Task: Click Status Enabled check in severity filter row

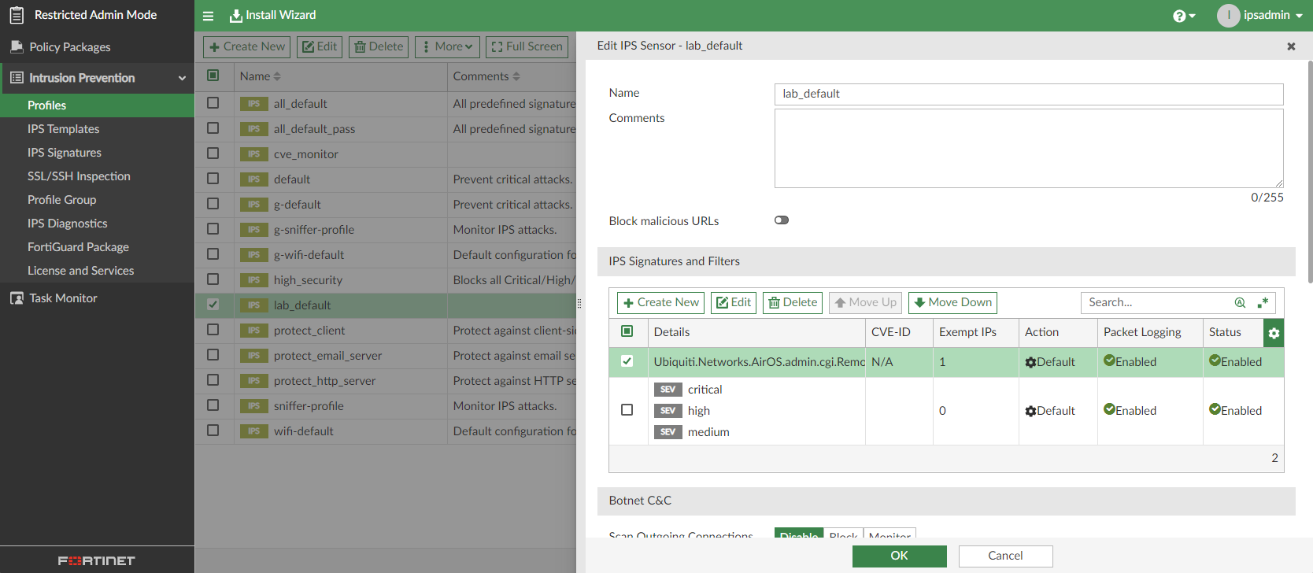Action: pyautogui.click(x=1215, y=409)
